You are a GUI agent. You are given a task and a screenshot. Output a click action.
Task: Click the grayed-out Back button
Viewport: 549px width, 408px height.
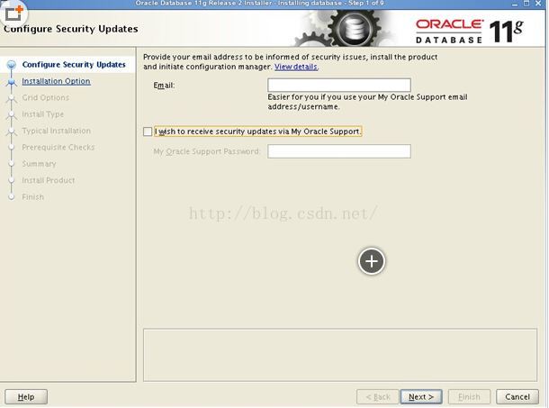point(377,397)
